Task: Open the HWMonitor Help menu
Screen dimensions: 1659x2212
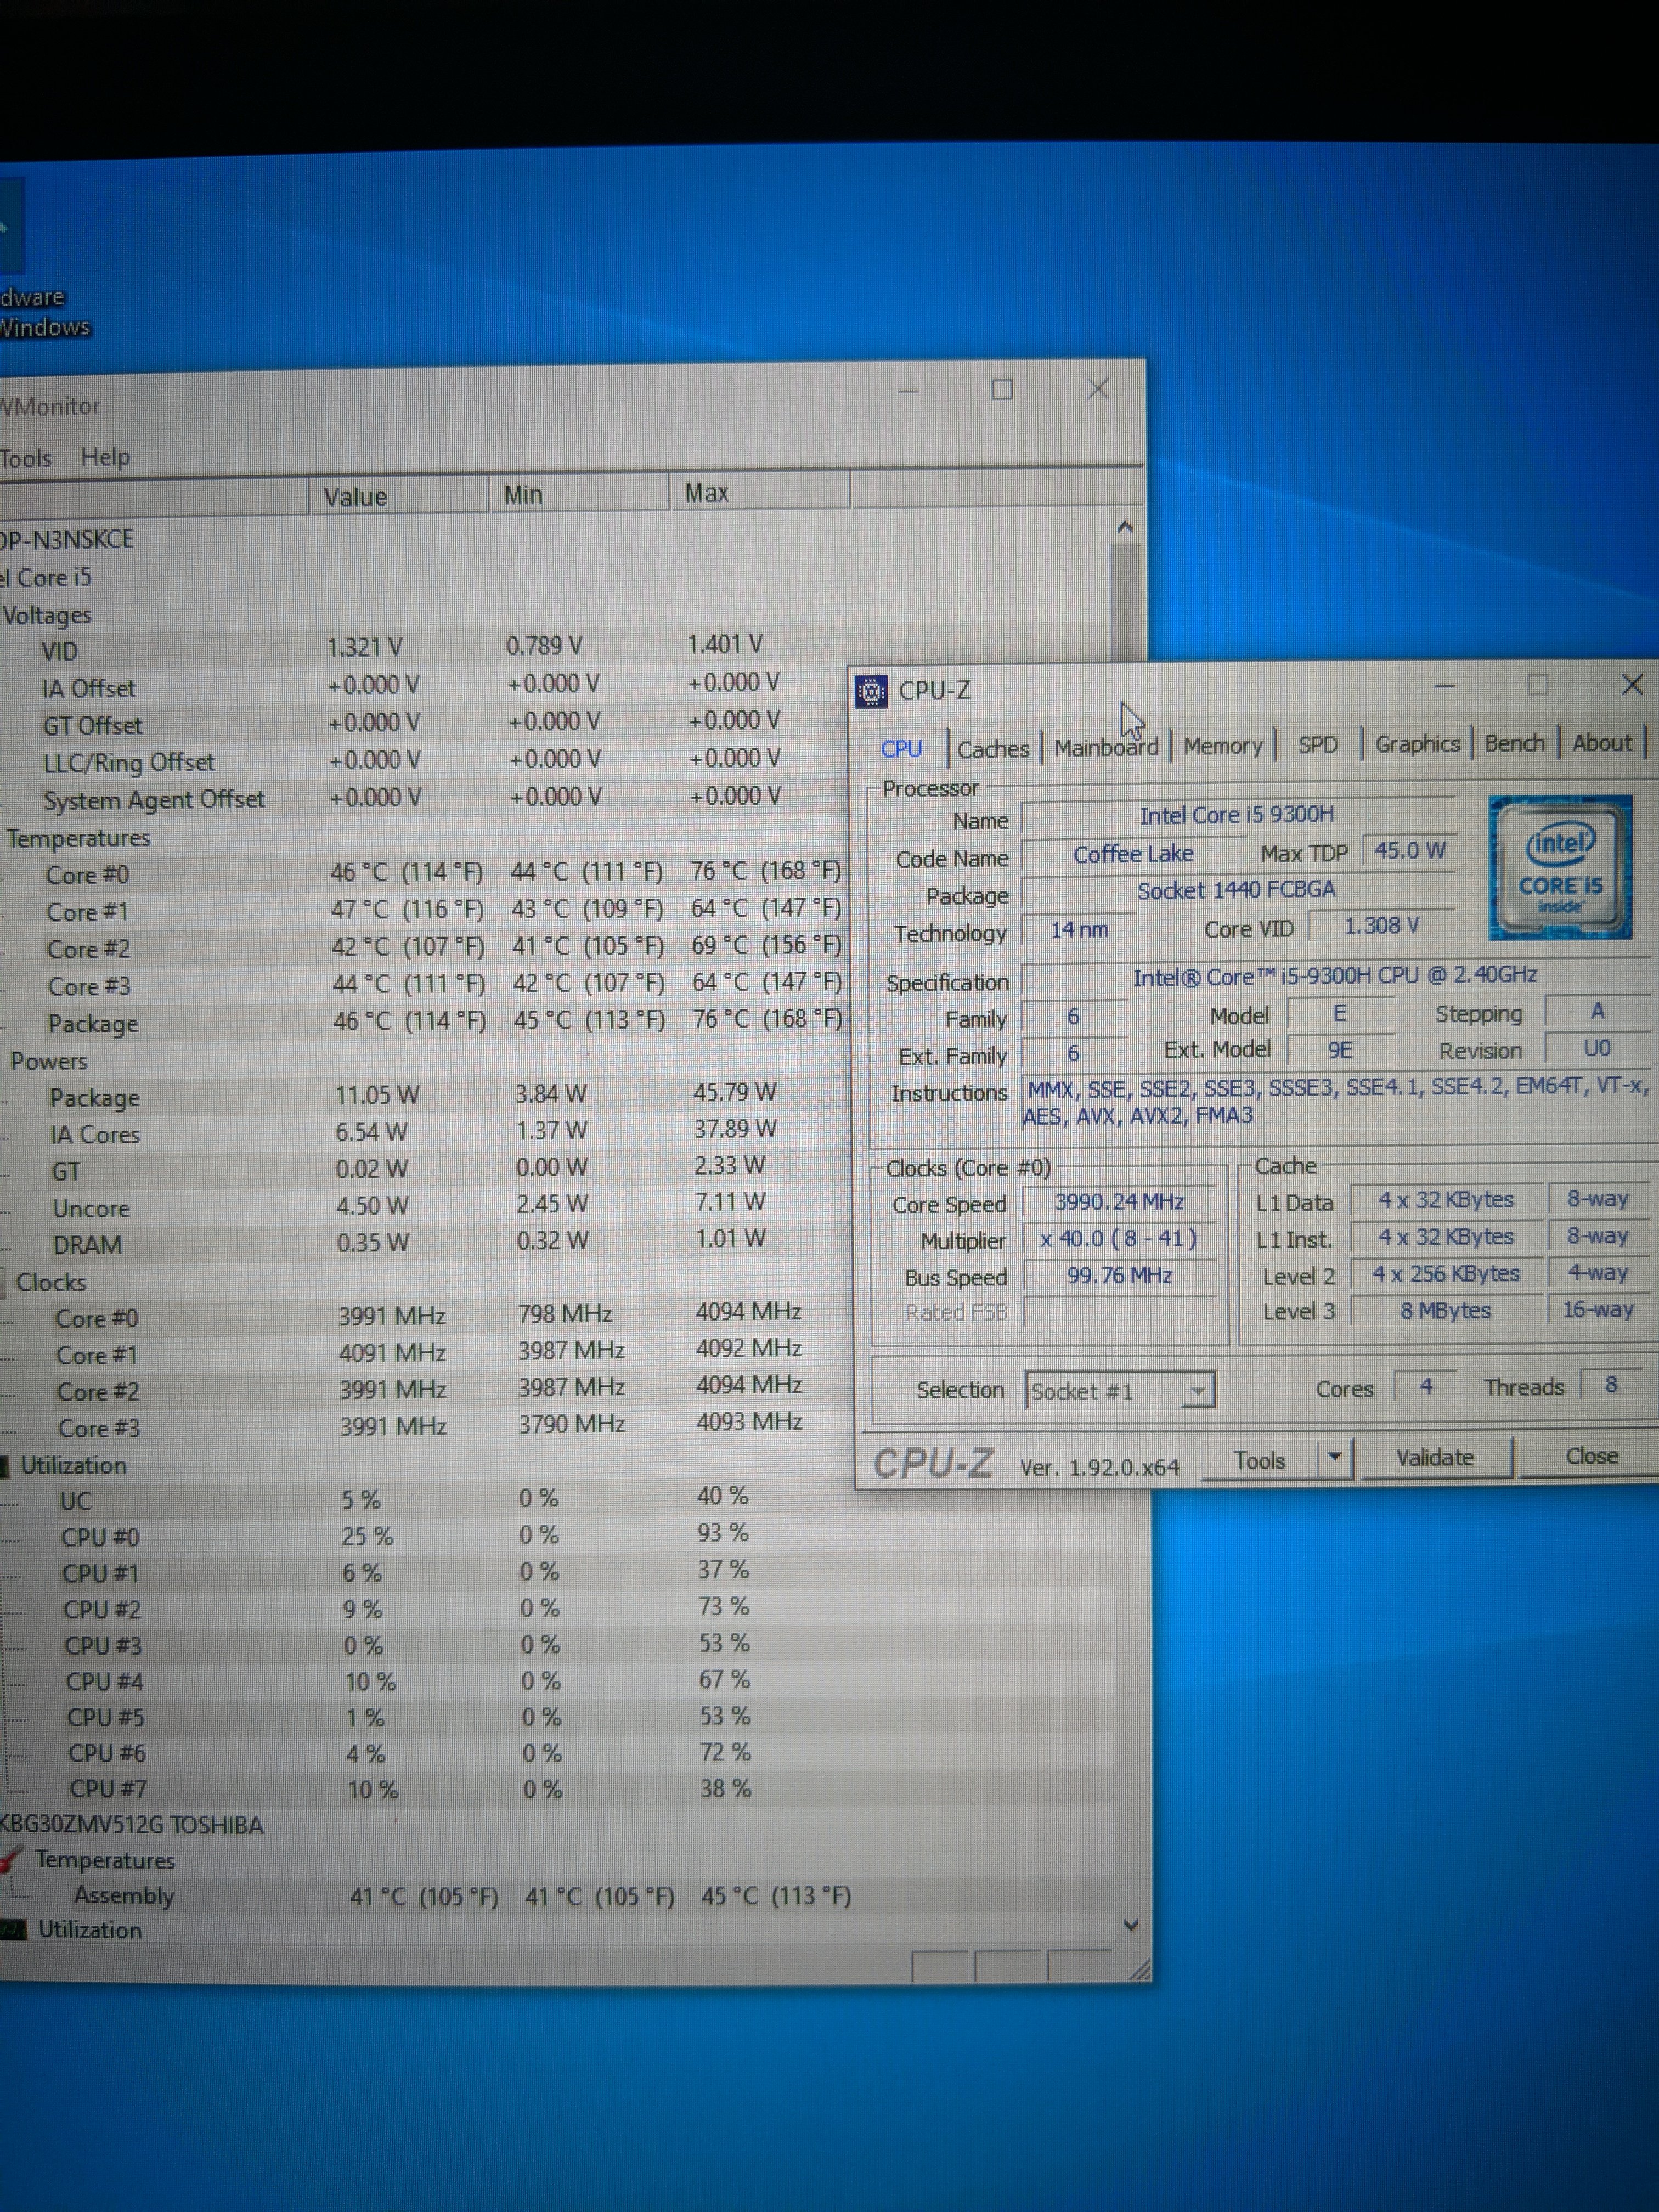Action: click(x=105, y=457)
